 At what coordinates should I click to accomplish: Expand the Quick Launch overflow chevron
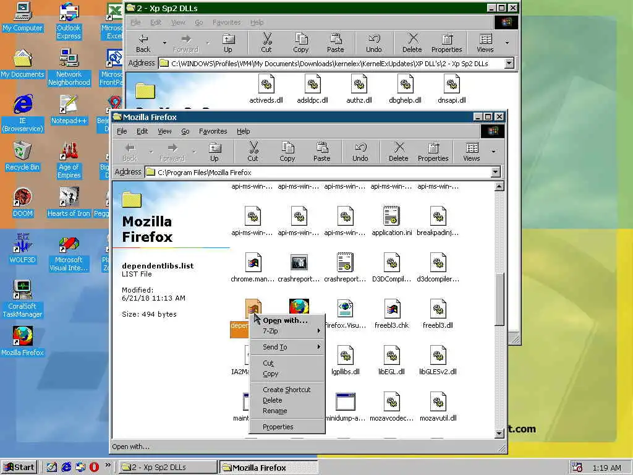[x=108, y=465]
